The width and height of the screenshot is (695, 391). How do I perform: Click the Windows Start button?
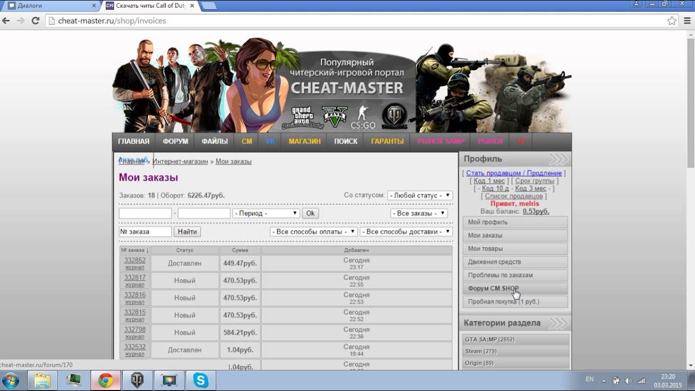(11, 380)
